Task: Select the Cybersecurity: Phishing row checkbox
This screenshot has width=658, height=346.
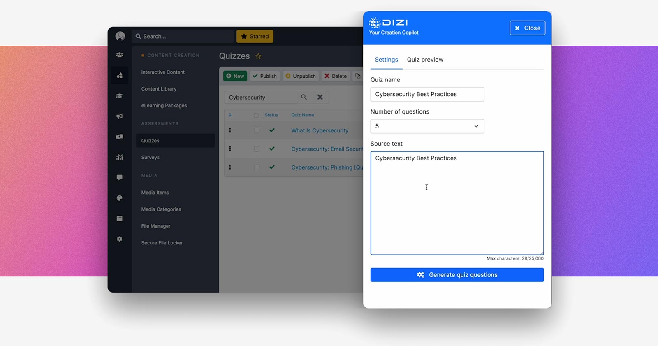Action: pos(257,167)
